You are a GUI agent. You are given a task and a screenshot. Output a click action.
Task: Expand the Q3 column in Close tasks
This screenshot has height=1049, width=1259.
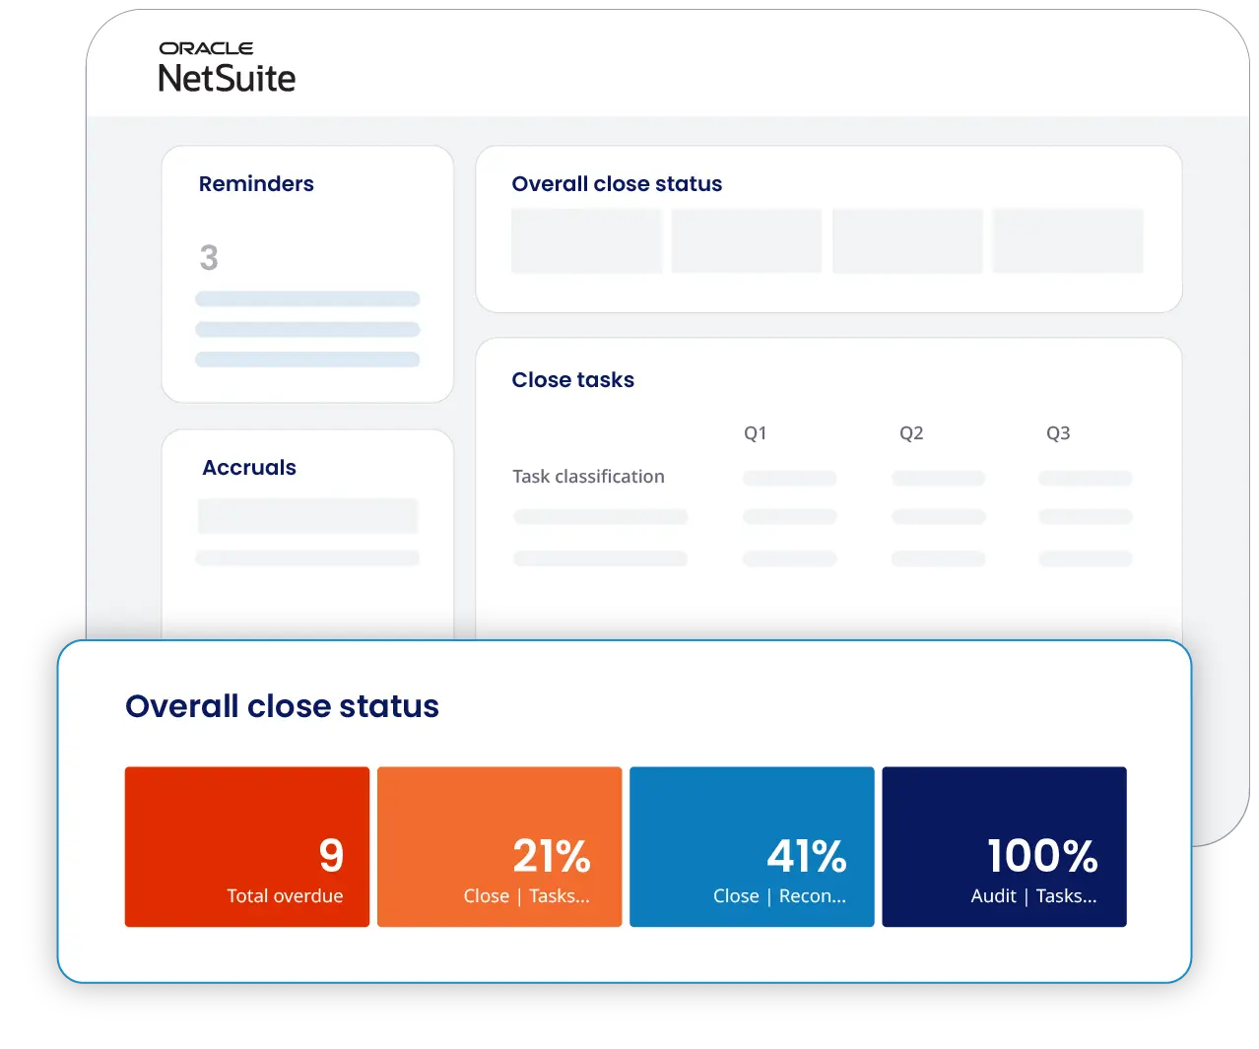(x=1058, y=433)
